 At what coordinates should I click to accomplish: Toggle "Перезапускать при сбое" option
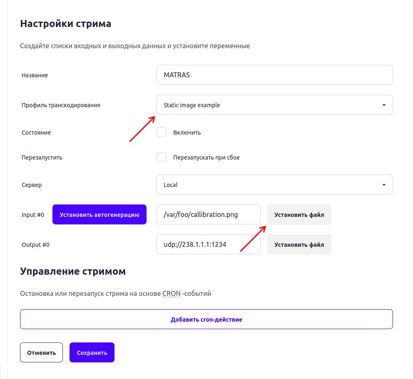(162, 157)
